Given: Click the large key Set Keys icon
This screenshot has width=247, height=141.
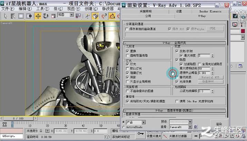Looking at the screenshot, I should tap(140, 133).
